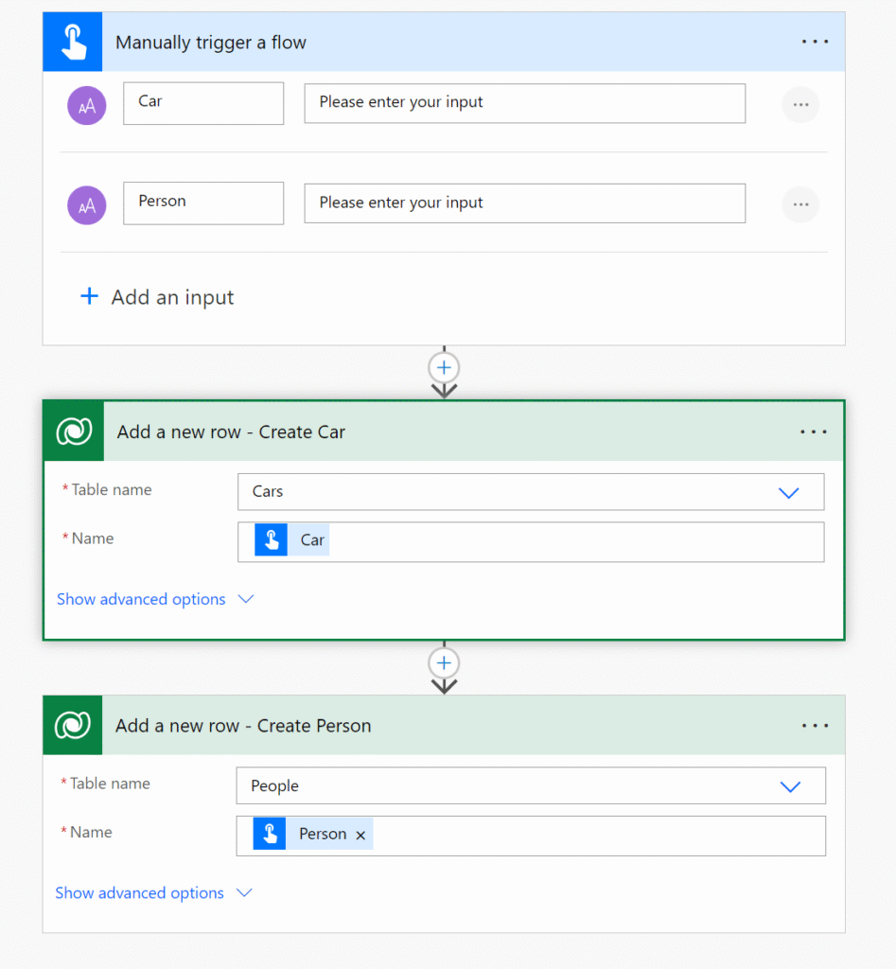Open the People table name dropdown
This screenshot has height=969, width=896.
point(790,786)
